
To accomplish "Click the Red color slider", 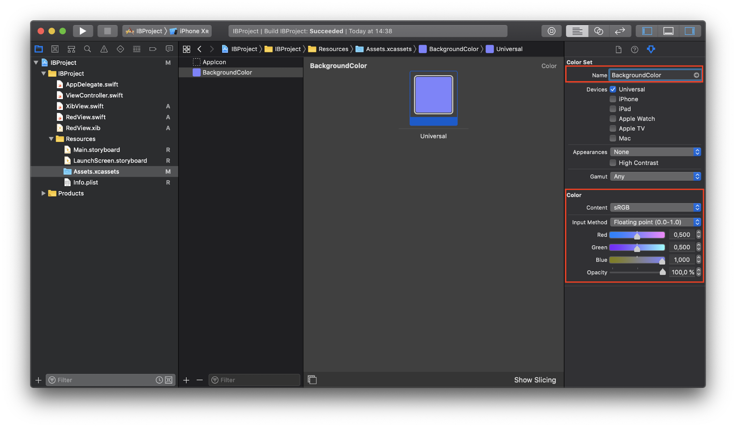I will [x=637, y=235].
